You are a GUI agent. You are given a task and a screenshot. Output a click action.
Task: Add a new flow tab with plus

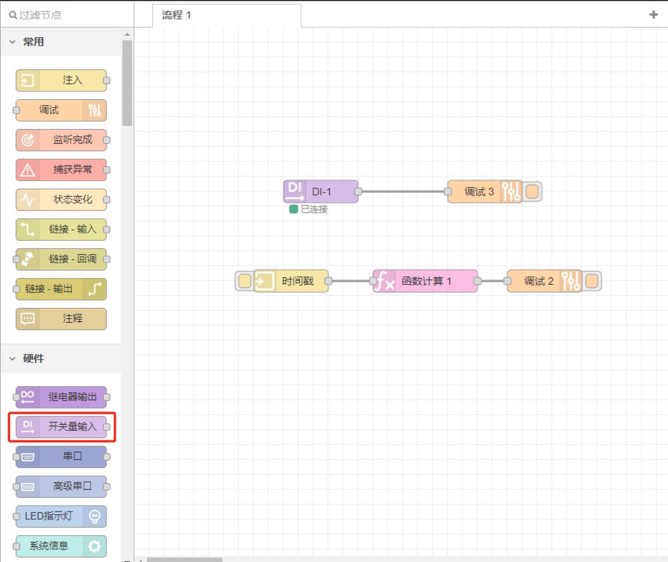tap(654, 14)
